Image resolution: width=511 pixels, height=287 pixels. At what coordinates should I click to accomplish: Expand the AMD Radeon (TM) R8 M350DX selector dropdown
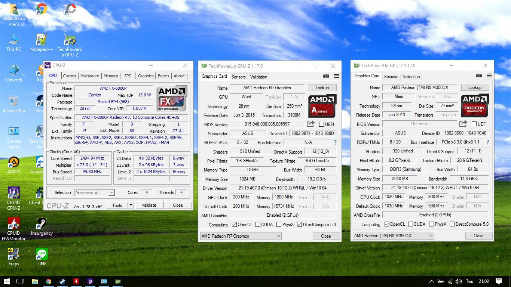click(x=394, y=236)
